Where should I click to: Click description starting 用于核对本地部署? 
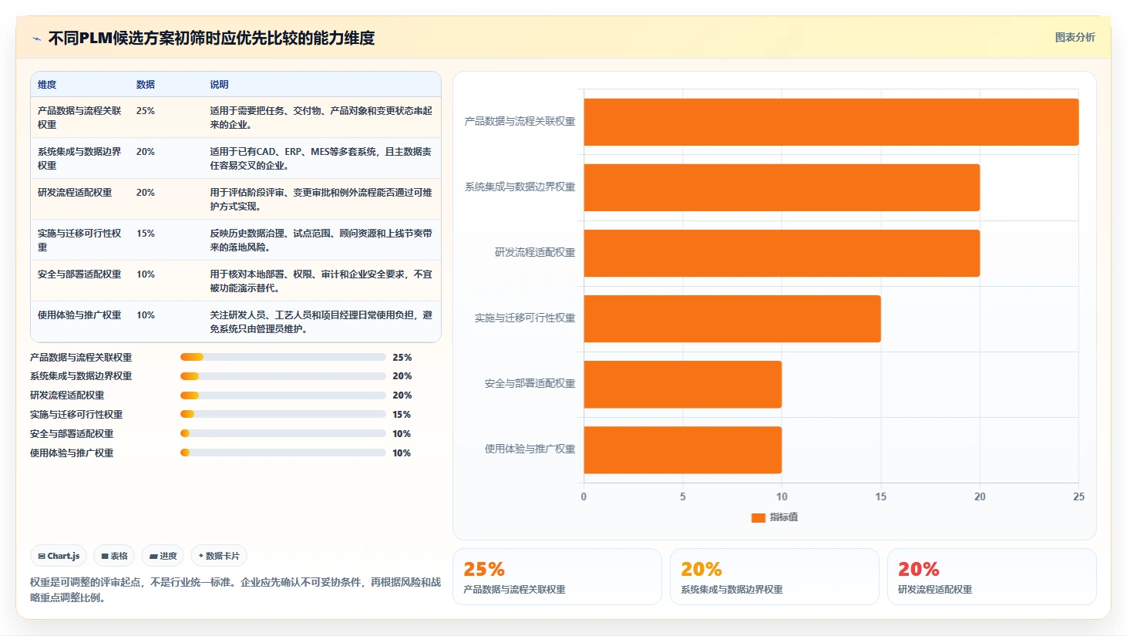point(321,281)
